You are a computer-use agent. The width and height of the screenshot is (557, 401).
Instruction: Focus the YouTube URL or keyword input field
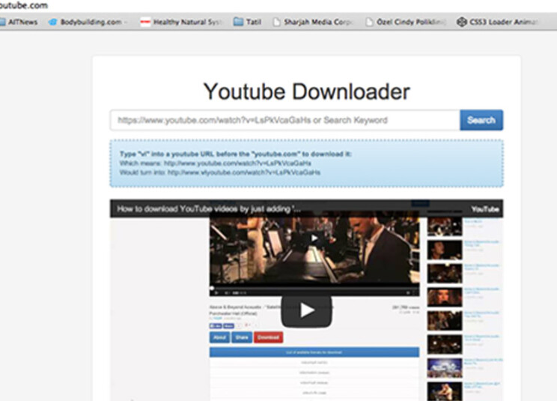pos(284,120)
